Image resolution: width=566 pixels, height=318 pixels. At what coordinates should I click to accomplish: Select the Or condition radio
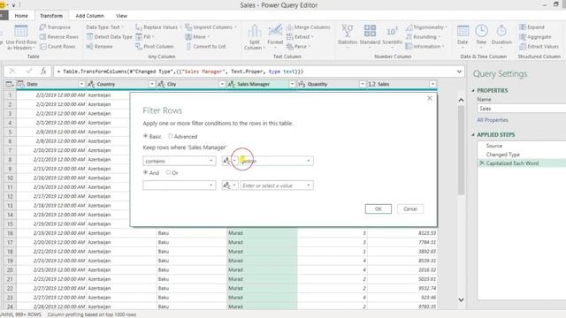click(168, 172)
